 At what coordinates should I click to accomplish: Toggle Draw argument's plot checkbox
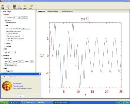point(5,65)
